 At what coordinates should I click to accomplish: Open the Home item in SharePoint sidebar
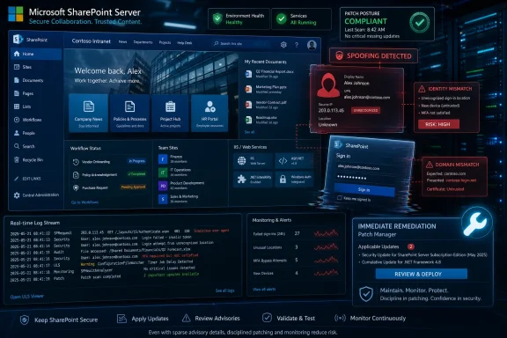click(36, 54)
